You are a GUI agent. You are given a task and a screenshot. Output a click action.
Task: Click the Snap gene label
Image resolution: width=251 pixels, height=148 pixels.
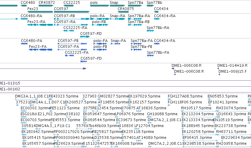coord(114,3)
